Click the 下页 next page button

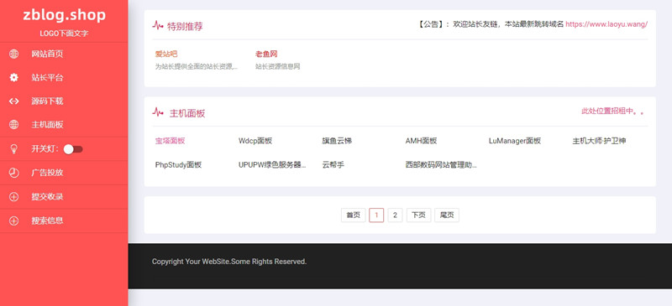tap(418, 215)
